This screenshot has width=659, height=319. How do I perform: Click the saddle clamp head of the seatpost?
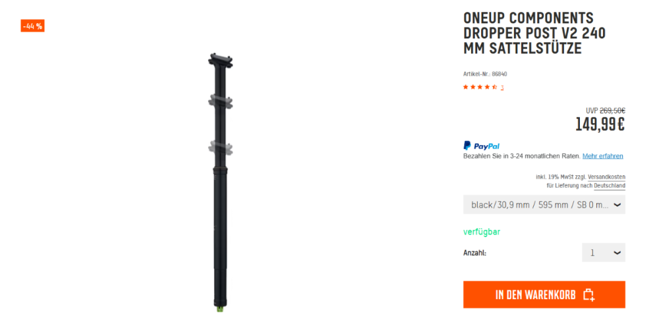tap(220, 59)
